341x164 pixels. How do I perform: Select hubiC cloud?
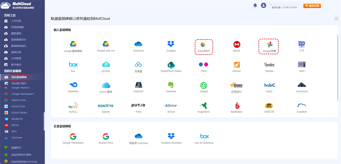click(x=269, y=85)
